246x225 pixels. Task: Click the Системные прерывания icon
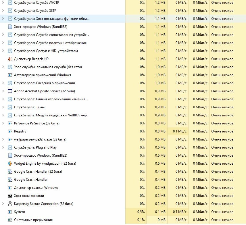pos(10,220)
